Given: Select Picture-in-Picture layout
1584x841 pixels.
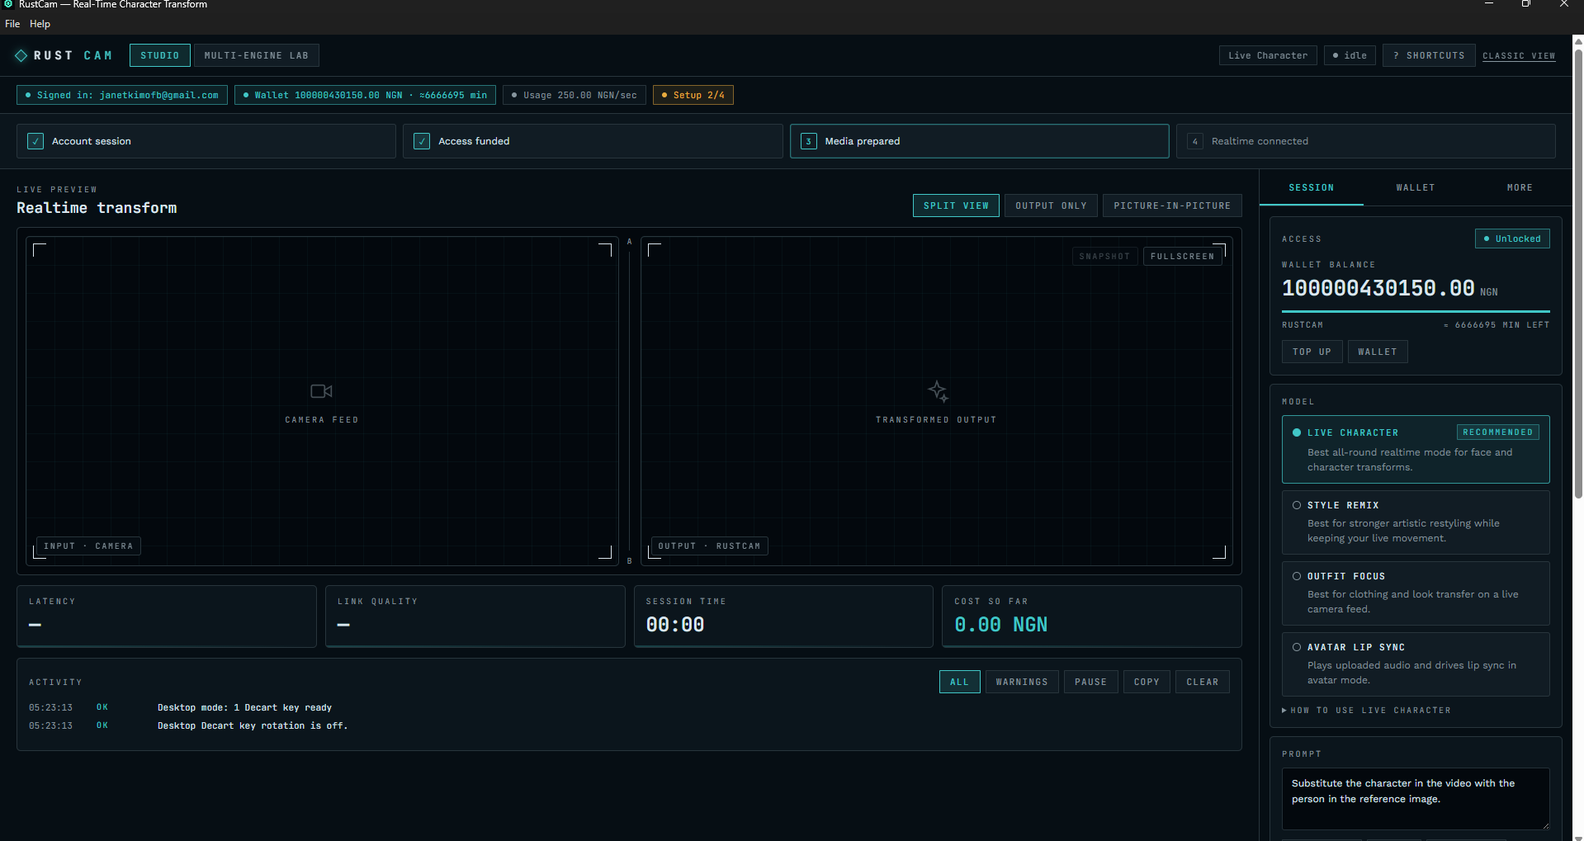Looking at the screenshot, I should click(1171, 206).
